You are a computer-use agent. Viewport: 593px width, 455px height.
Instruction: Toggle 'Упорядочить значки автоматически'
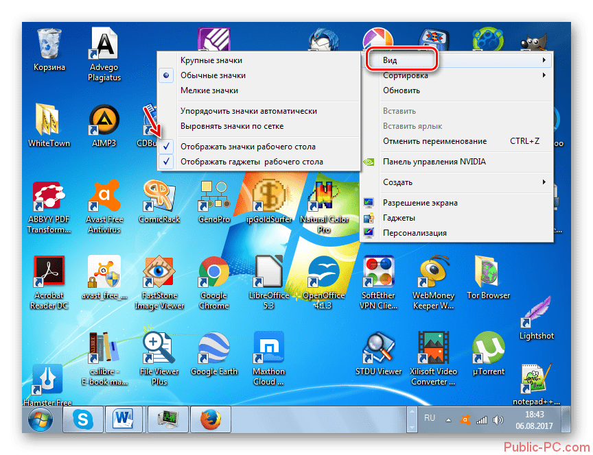pos(258,111)
